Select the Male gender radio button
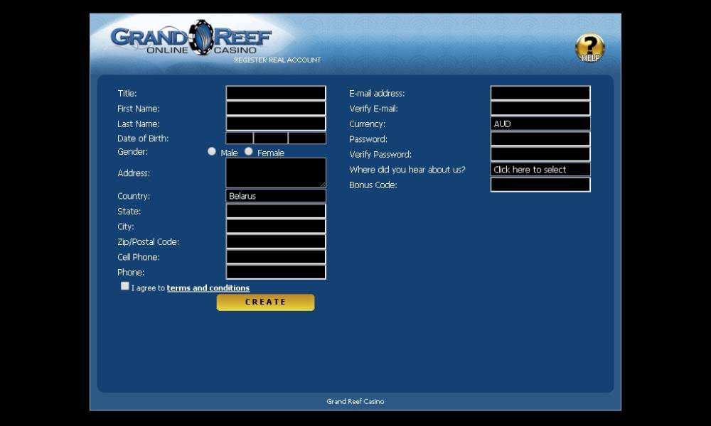Screen dimensions: 711x426 pos(212,151)
